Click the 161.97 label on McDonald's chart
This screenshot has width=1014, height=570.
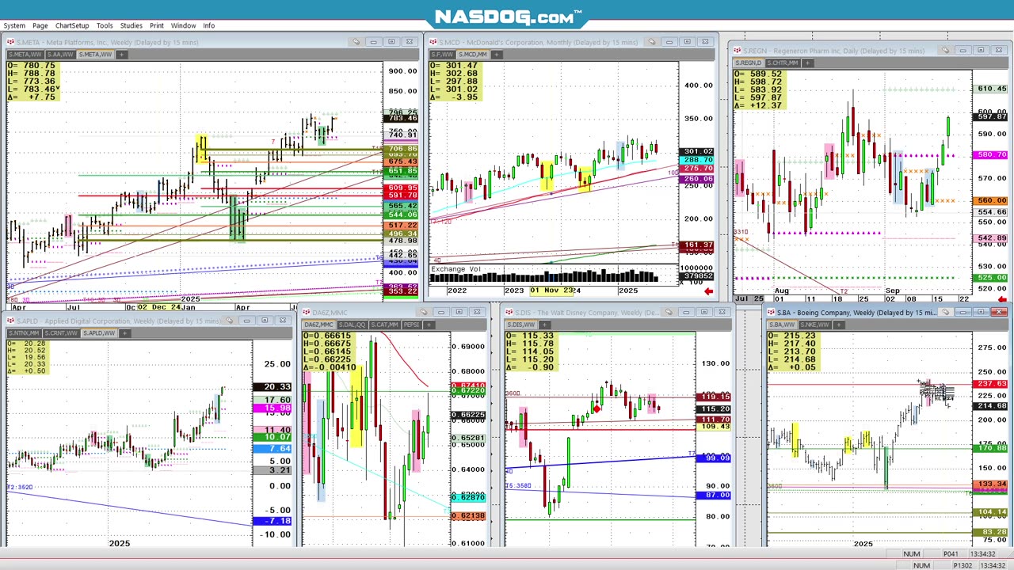tap(697, 246)
